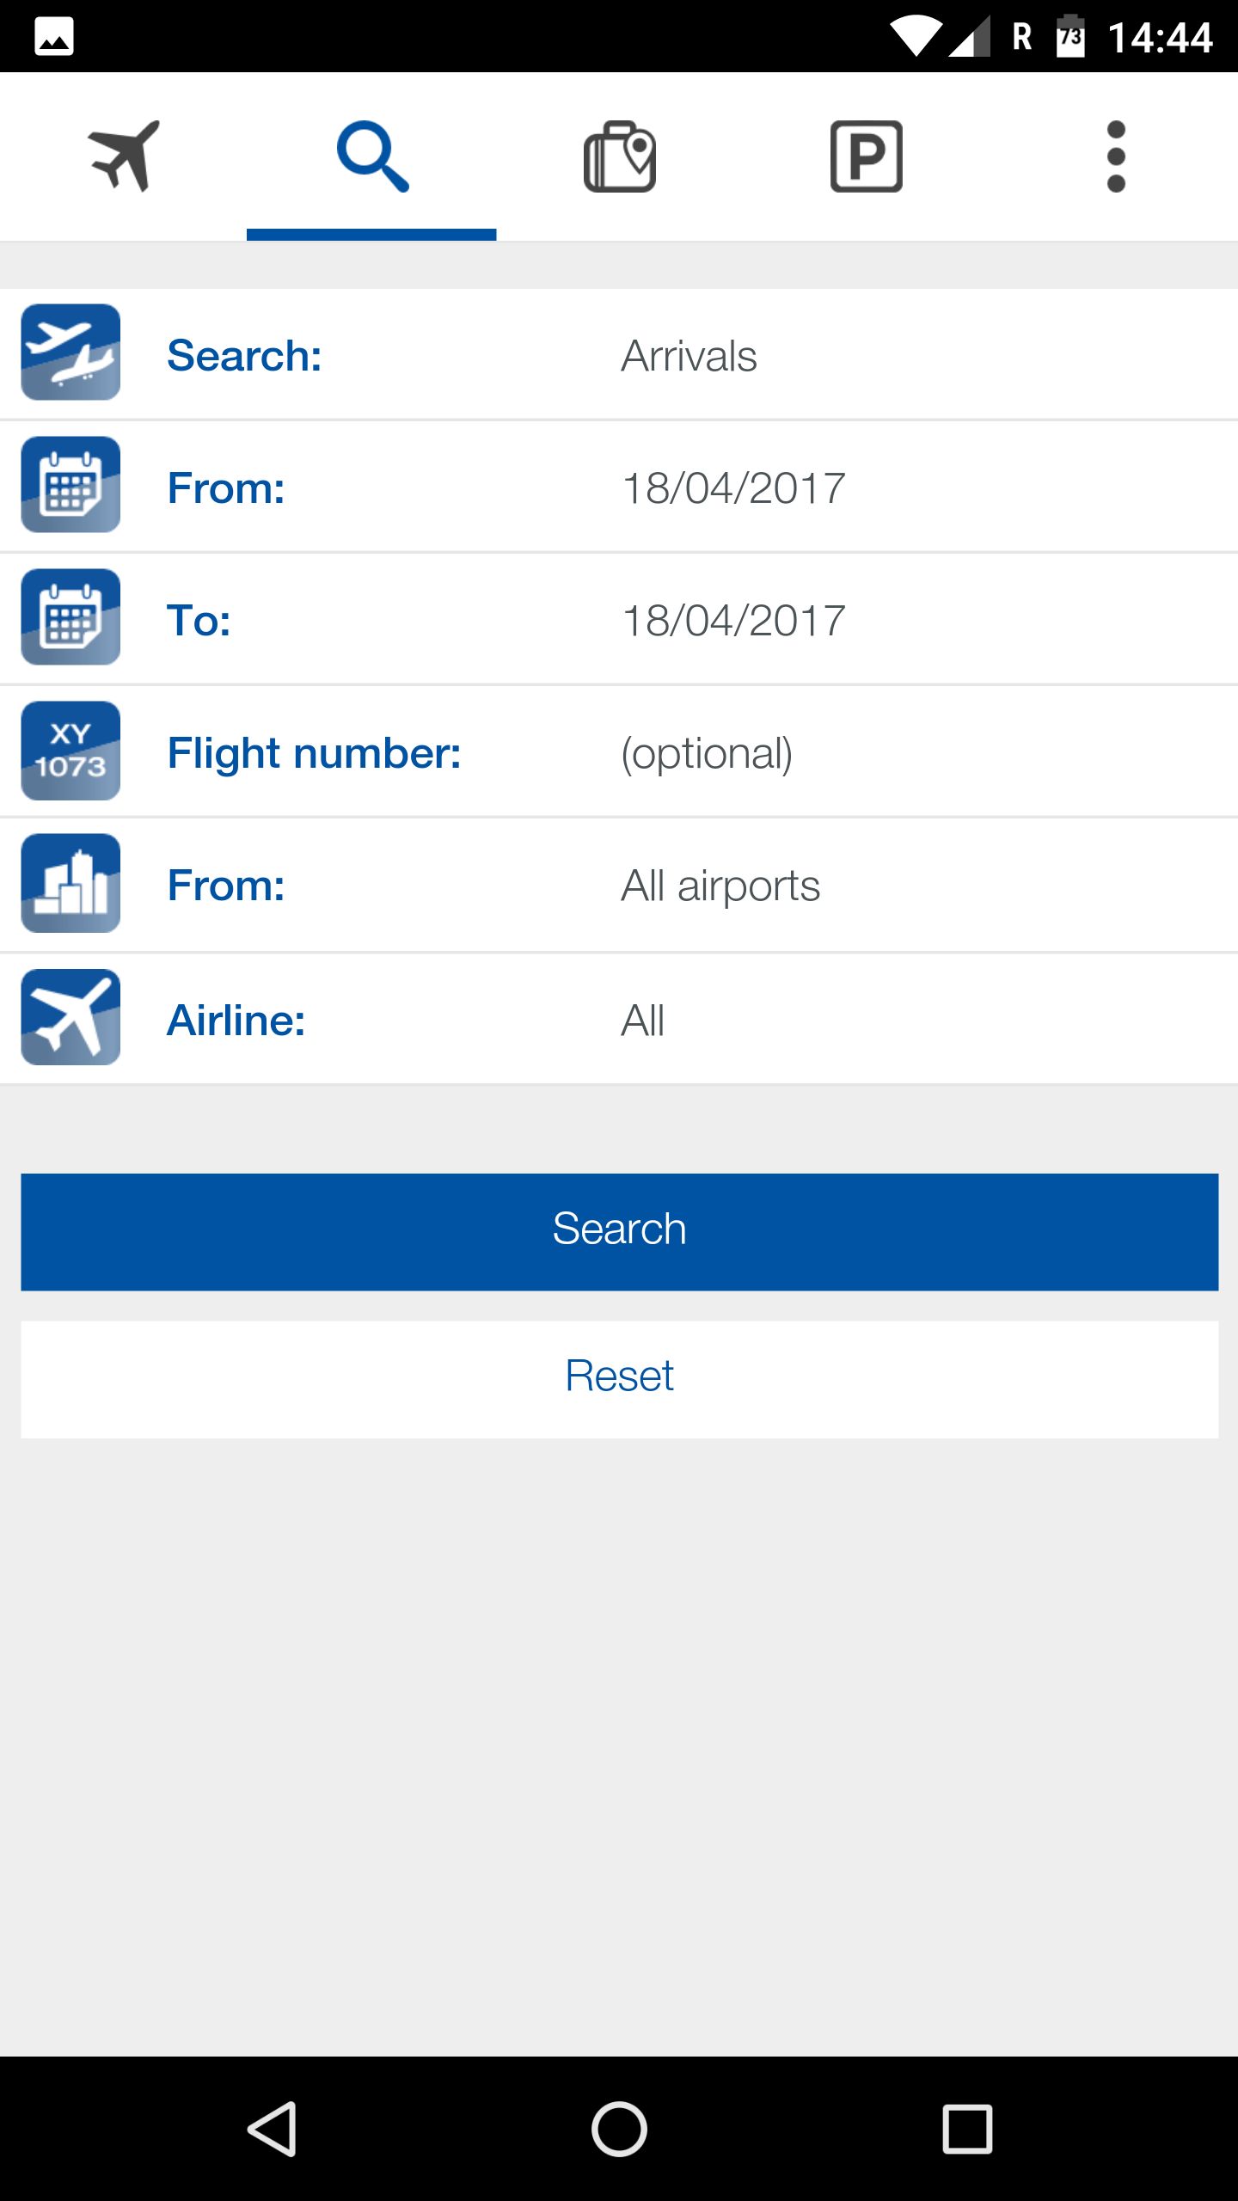Tap the Reset button
This screenshot has width=1238, height=2201.
tap(619, 1379)
